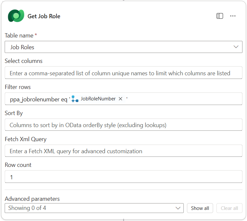
Task: Click the dynamic content icon beside JobRoleNumber
Action: (75, 99)
